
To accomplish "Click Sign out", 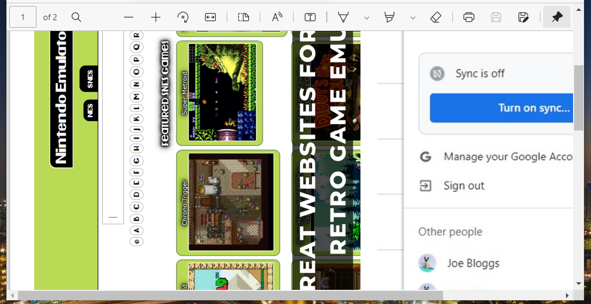I will [464, 185].
